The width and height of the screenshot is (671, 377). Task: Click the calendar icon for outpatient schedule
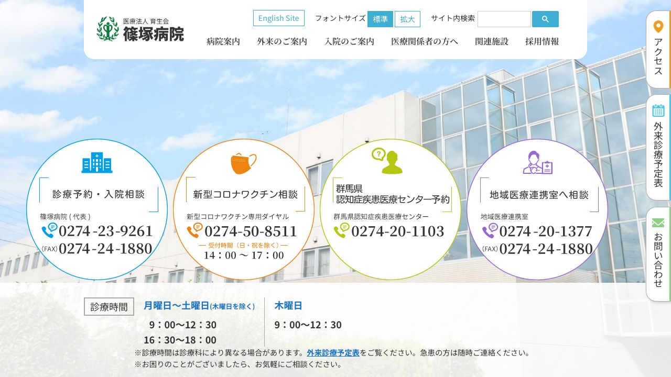point(657,110)
